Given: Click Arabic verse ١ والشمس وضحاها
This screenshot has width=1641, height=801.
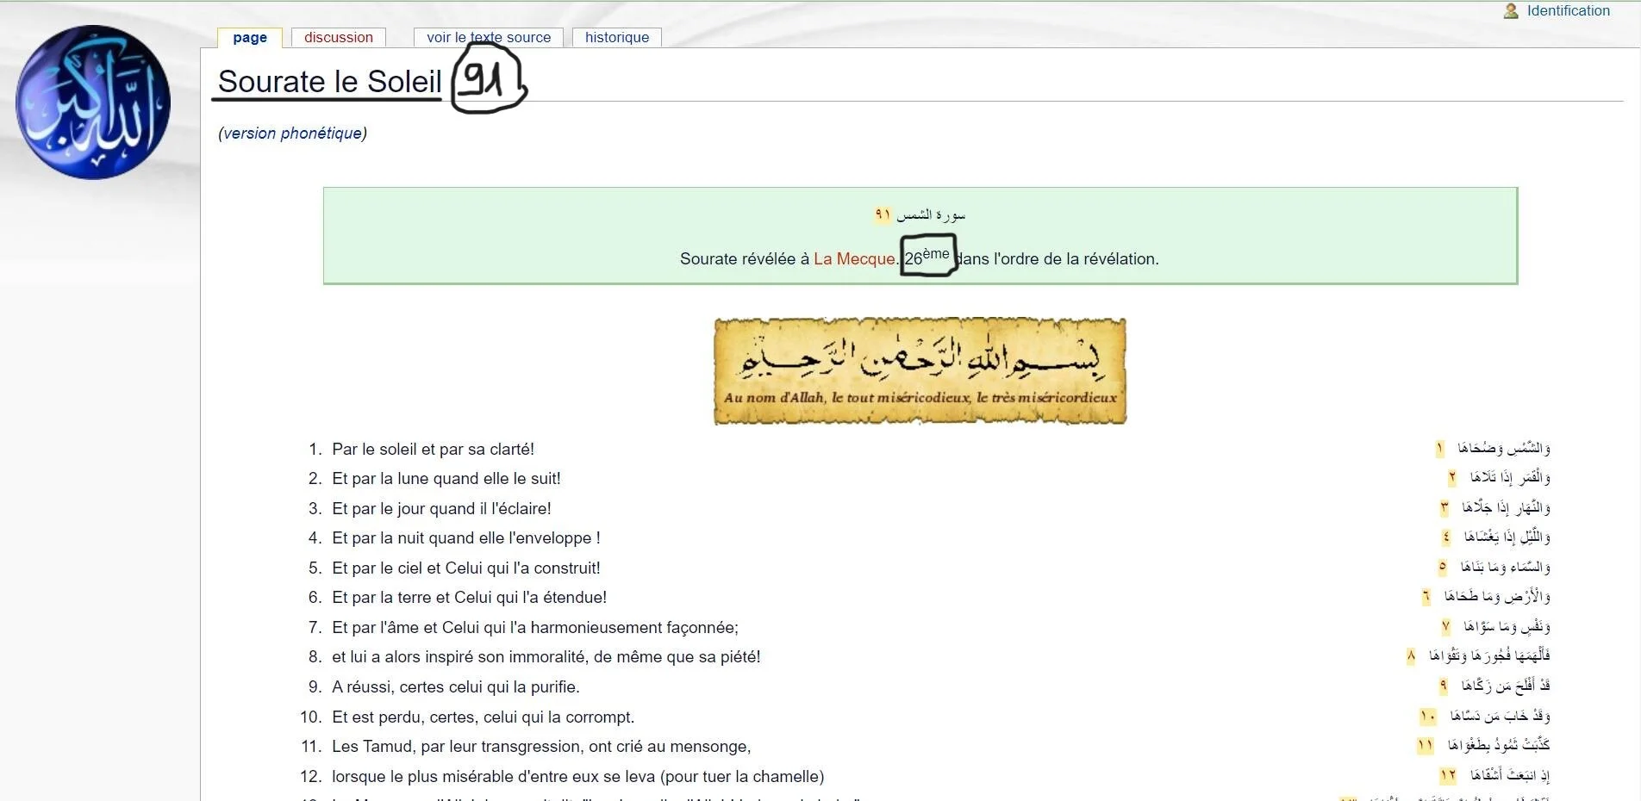Looking at the screenshot, I should pyautogui.click(x=1503, y=449).
